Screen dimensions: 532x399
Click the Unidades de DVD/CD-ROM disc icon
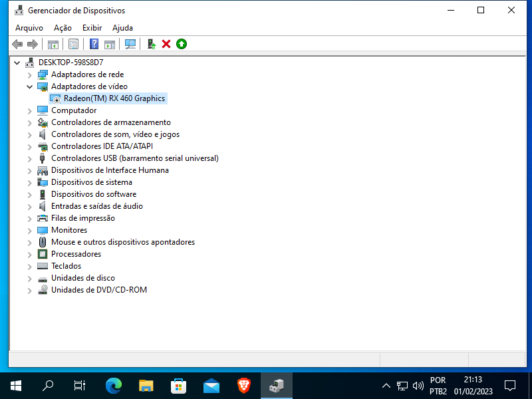tap(43, 290)
